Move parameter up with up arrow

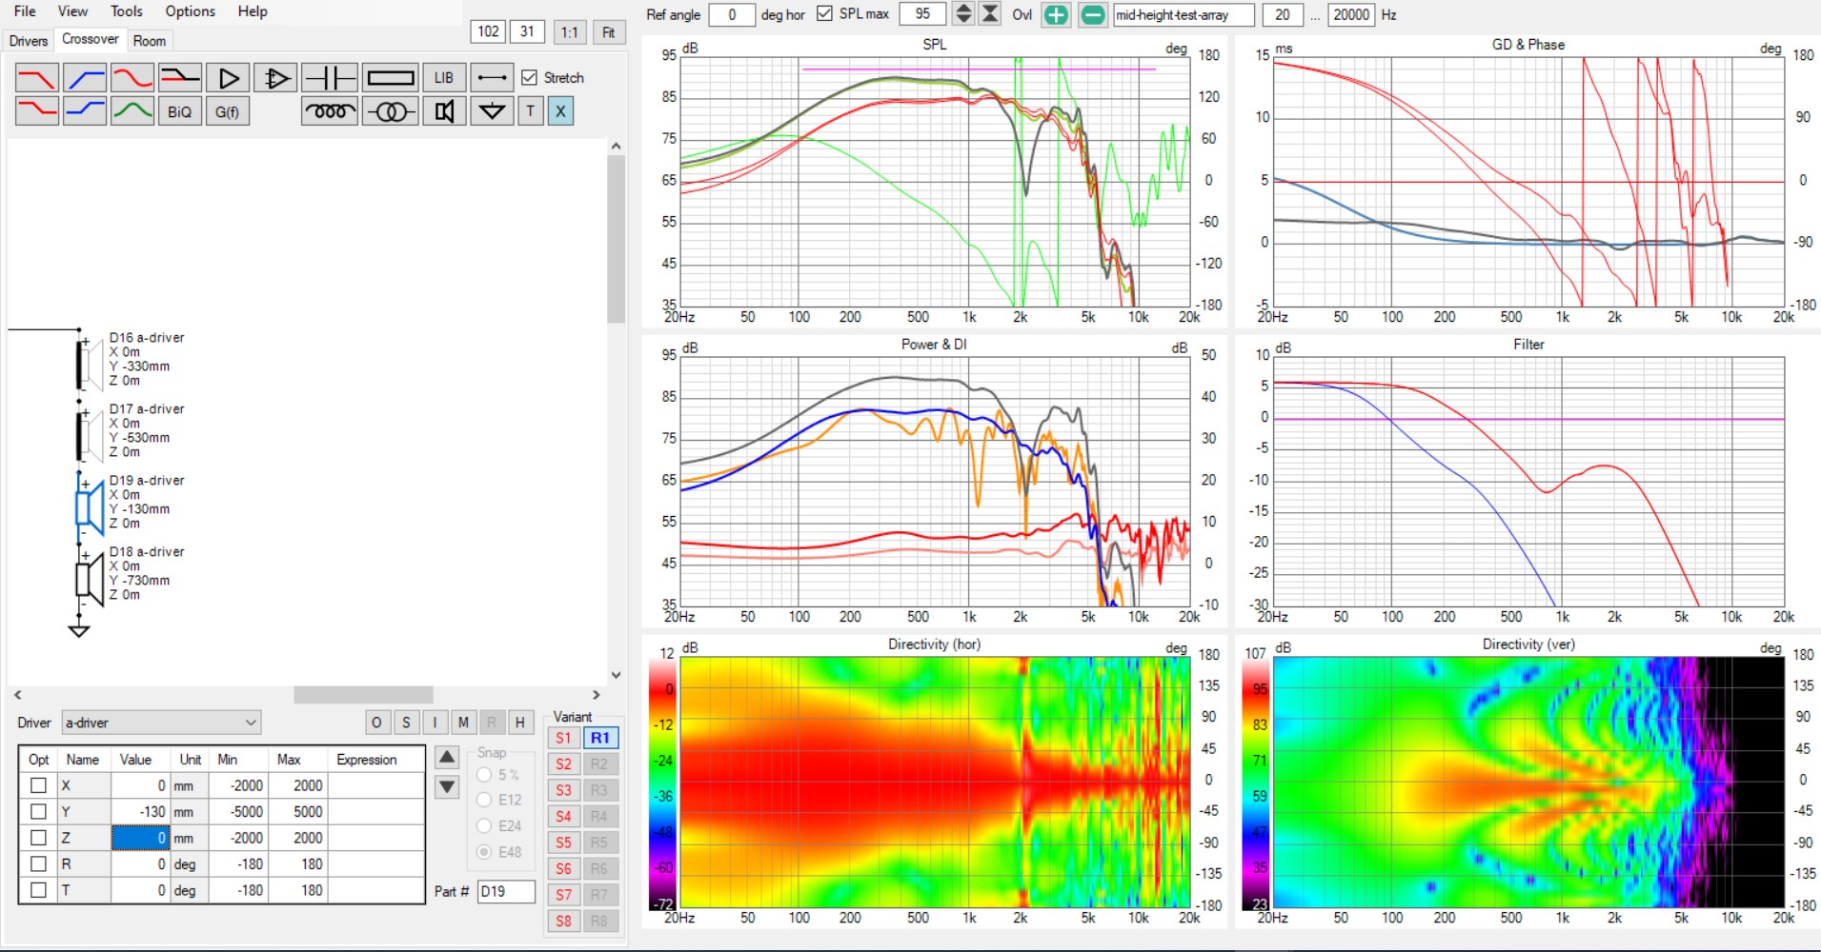coord(447,758)
